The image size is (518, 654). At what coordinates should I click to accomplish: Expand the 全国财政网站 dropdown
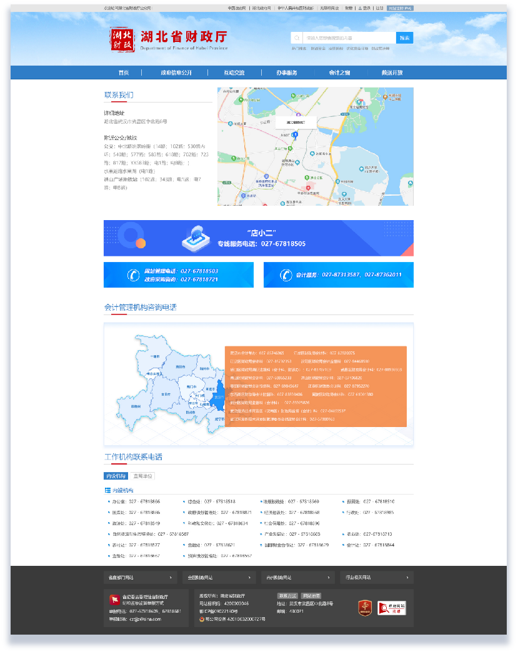tap(221, 577)
